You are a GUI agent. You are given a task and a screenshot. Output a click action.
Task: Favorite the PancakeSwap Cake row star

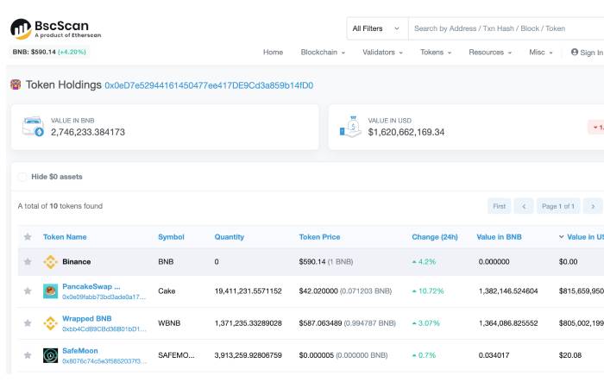28,291
